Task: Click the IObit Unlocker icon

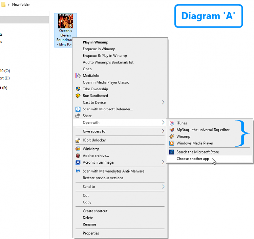Action: [78, 140]
